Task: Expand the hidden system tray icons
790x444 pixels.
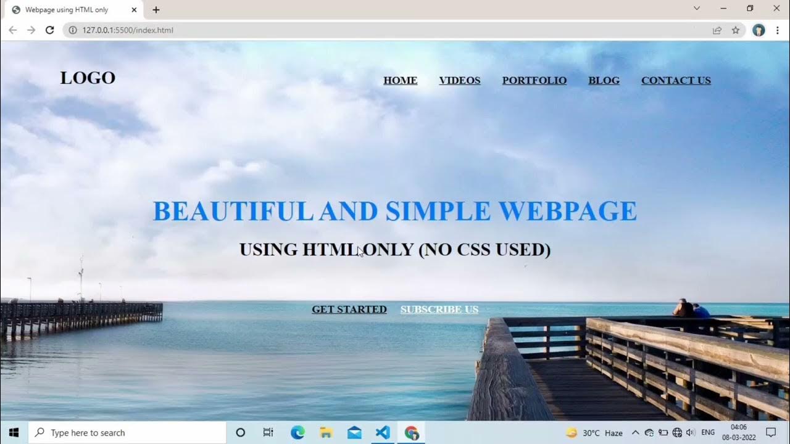Action: (x=635, y=433)
